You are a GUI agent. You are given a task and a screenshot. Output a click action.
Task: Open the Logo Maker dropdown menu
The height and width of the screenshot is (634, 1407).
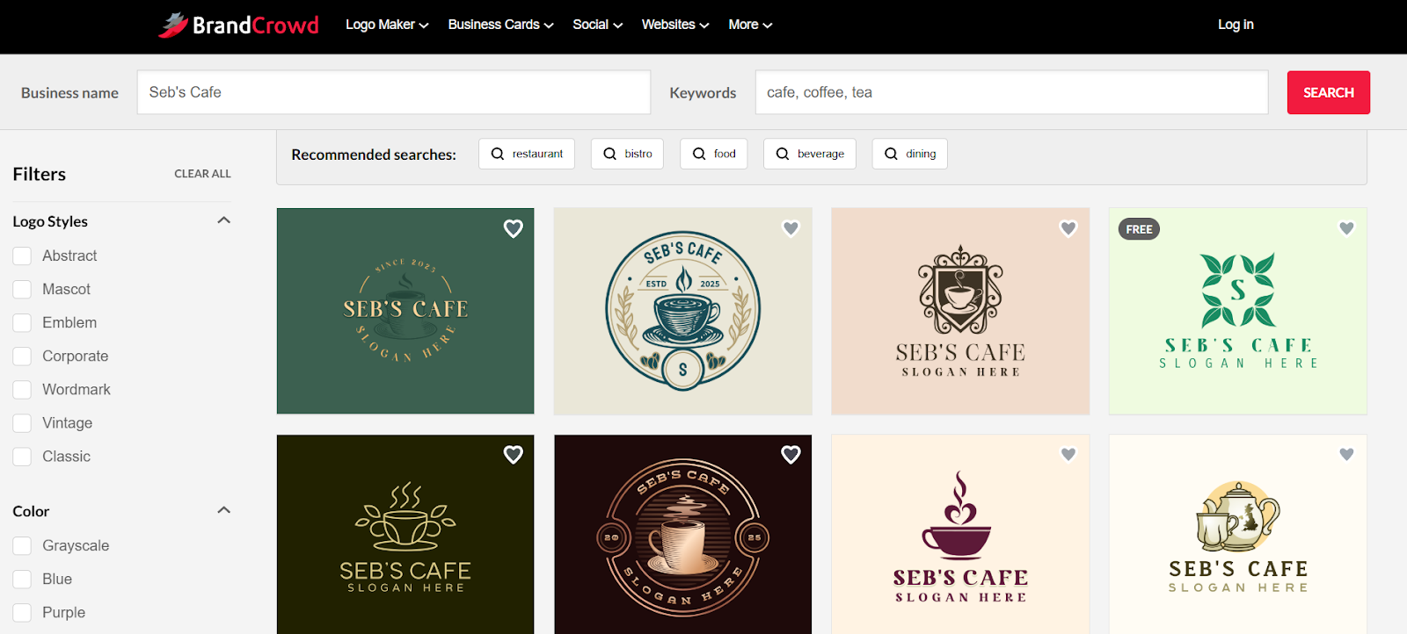coord(386,25)
